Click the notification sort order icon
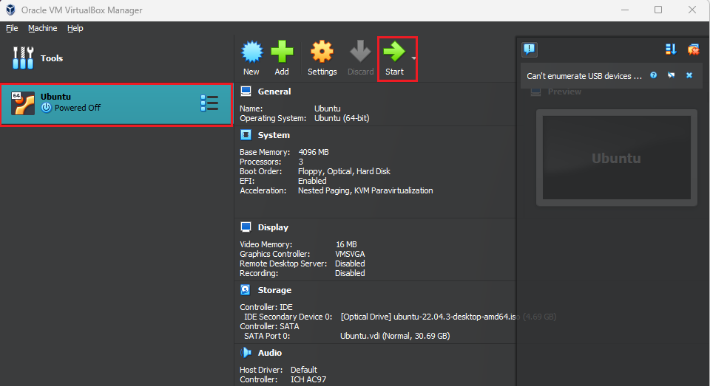This screenshot has height=386, width=710. click(x=671, y=49)
